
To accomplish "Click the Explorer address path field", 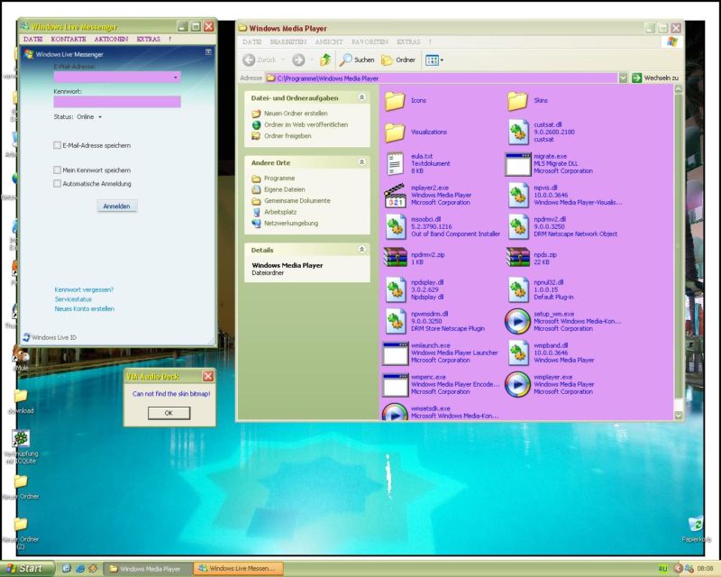I will point(442,78).
